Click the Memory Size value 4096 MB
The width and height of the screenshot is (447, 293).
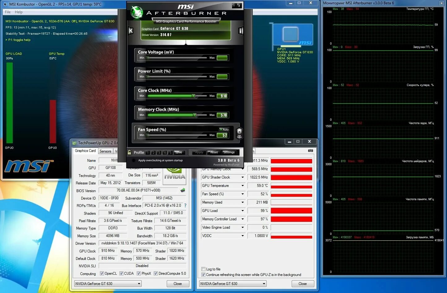[113, 236]
